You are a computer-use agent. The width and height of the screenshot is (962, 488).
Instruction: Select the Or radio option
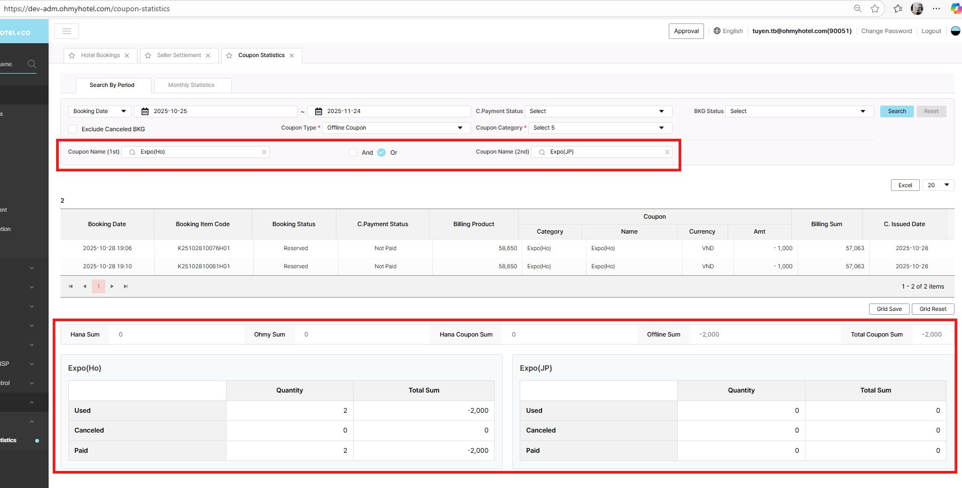(x=381, y=153)
